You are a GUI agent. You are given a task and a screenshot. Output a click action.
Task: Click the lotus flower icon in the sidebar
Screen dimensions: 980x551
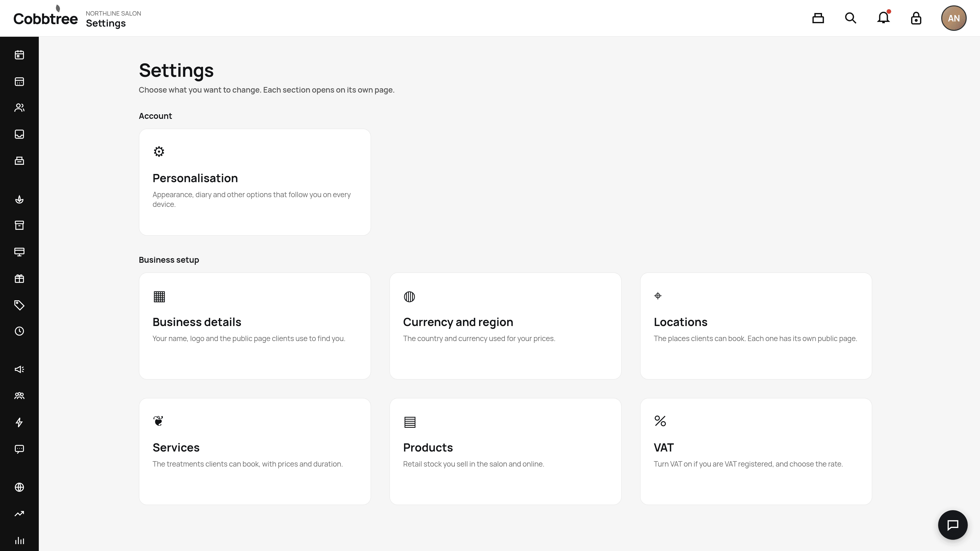[x=19, y=199]
